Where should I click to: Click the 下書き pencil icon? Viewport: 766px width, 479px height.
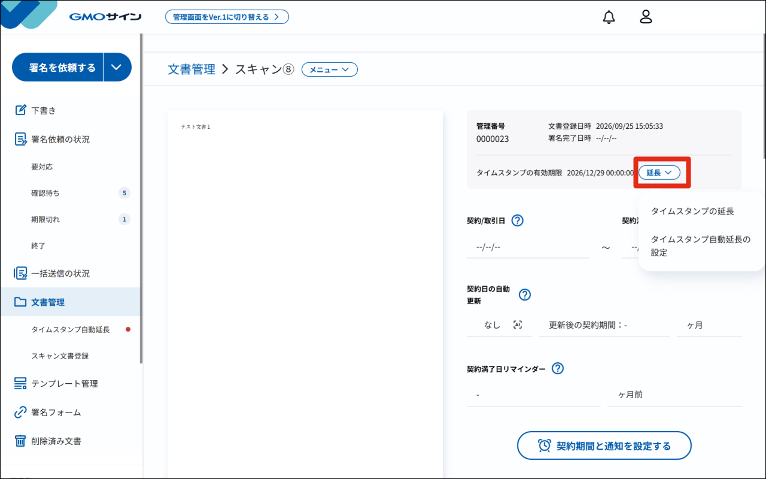tap(20, 110)
